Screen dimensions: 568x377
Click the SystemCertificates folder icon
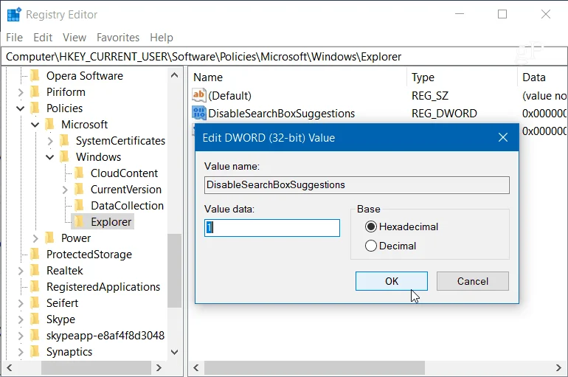click(x=64, y=140)
